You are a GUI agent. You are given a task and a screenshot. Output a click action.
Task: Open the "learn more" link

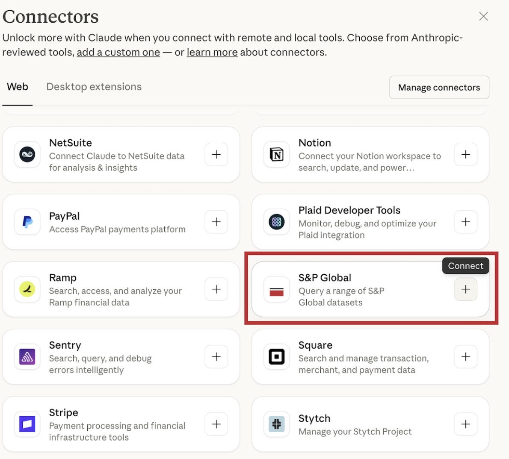212,53
